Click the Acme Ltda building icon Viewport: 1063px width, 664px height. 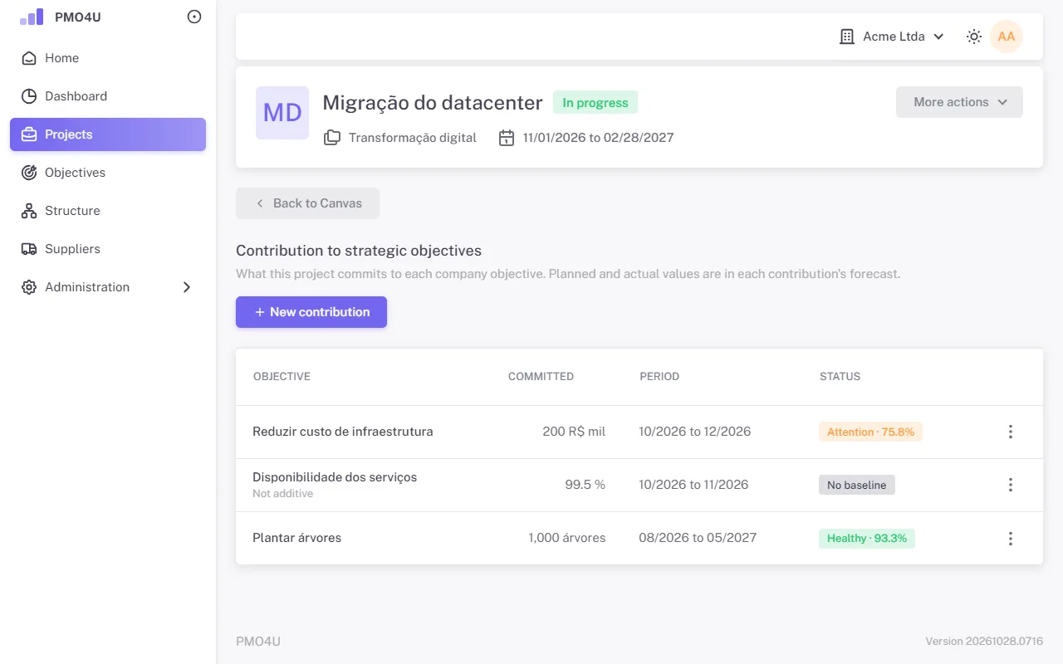[x=847, y=37]
